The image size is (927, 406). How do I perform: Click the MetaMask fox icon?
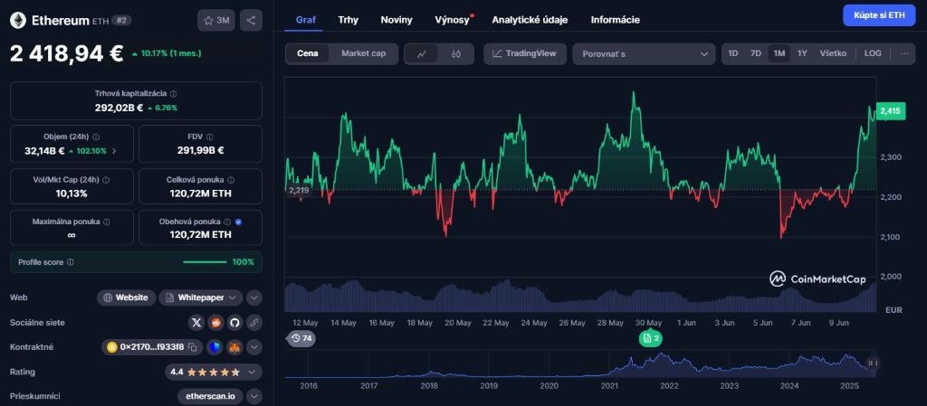(234, 347)
